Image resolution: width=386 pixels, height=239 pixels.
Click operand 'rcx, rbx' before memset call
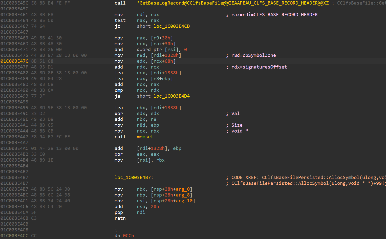pos(148,131)
